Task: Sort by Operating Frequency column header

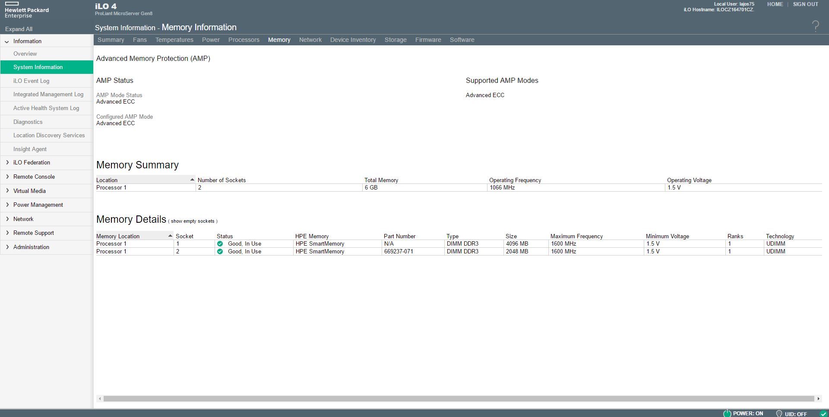Action: pos(515,180)
